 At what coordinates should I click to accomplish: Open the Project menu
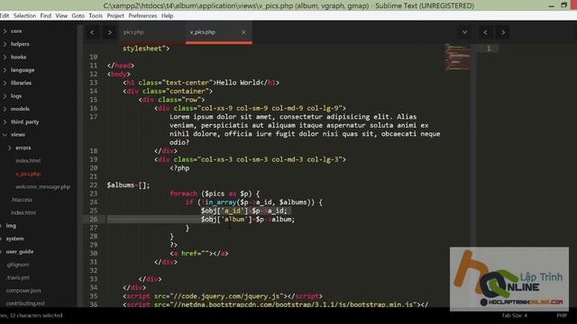(115, 16)
